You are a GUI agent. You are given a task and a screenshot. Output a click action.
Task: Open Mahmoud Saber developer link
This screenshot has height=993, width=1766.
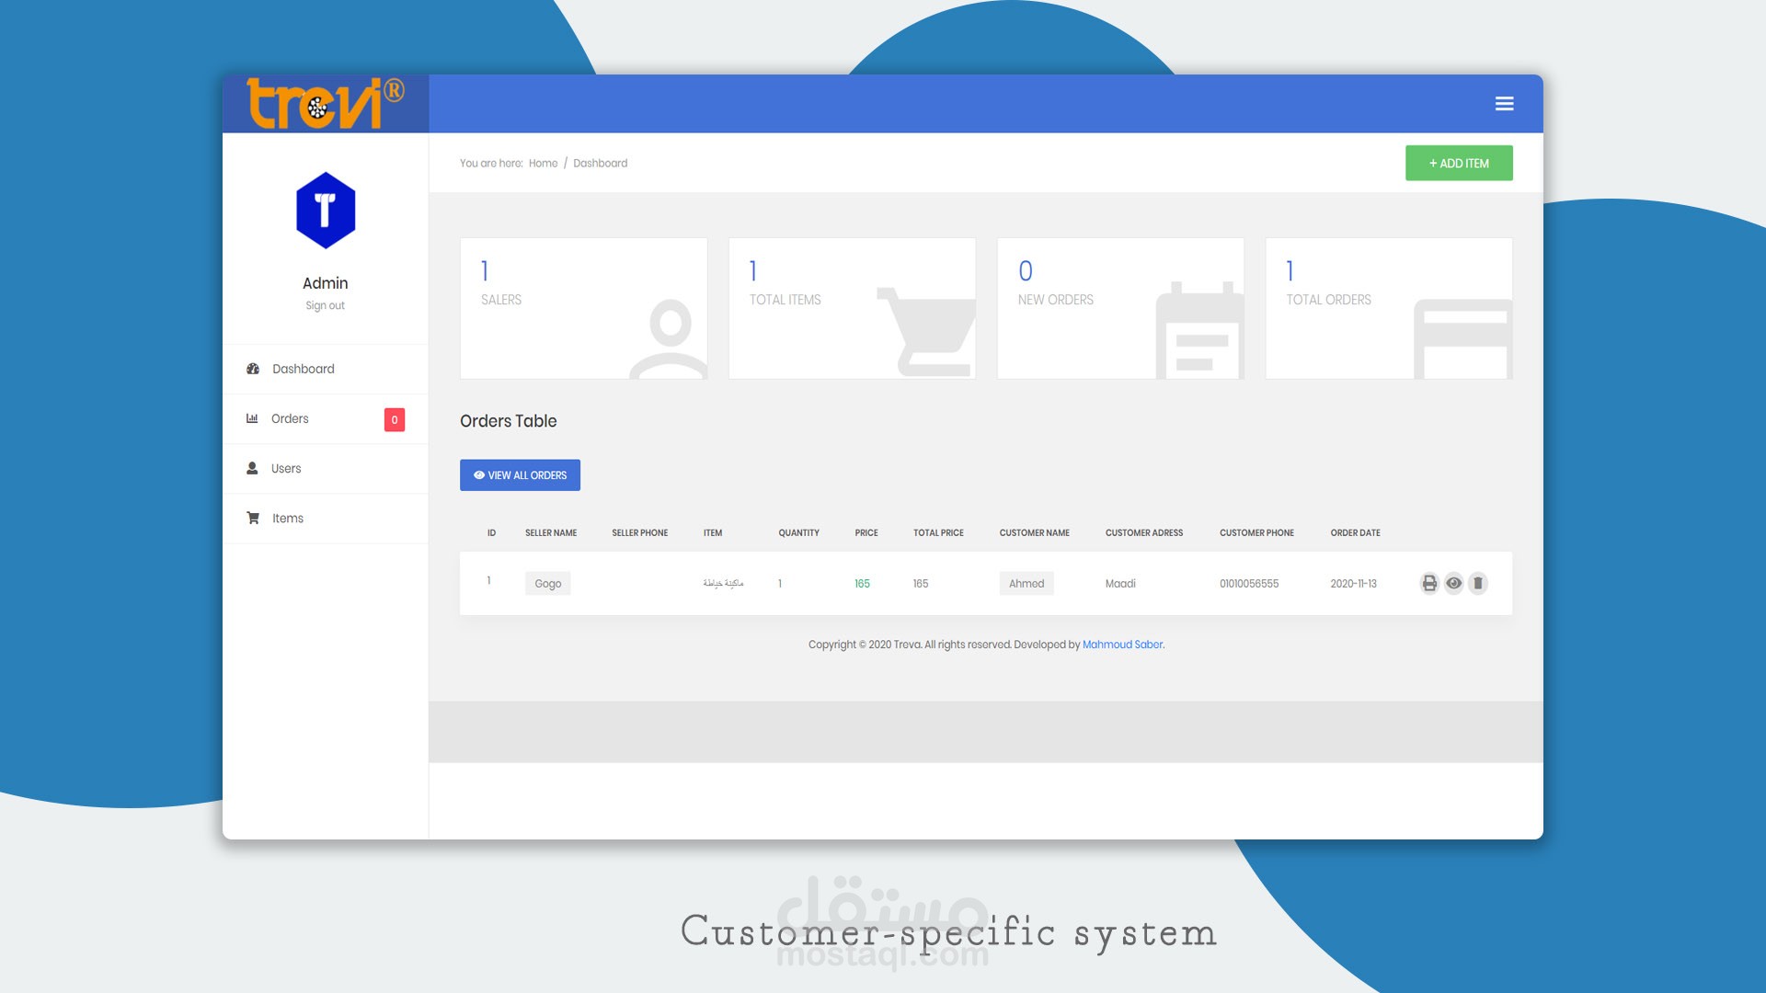tap(1122, 645)
